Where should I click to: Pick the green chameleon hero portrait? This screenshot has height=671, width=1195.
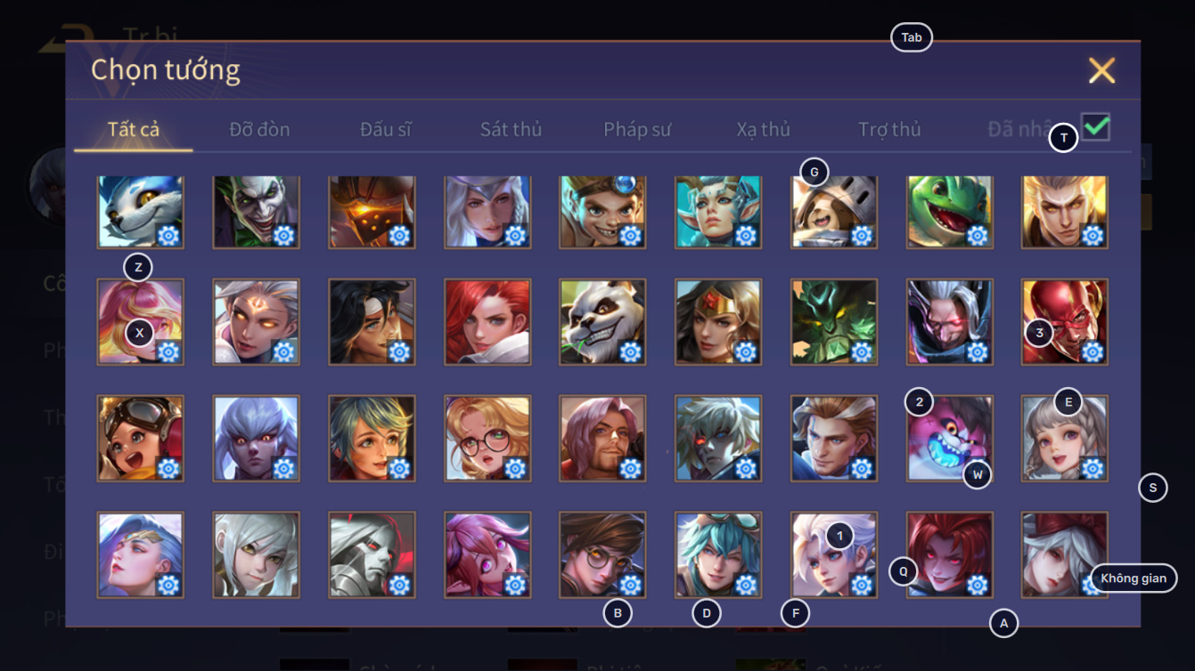tap(950, 211)
